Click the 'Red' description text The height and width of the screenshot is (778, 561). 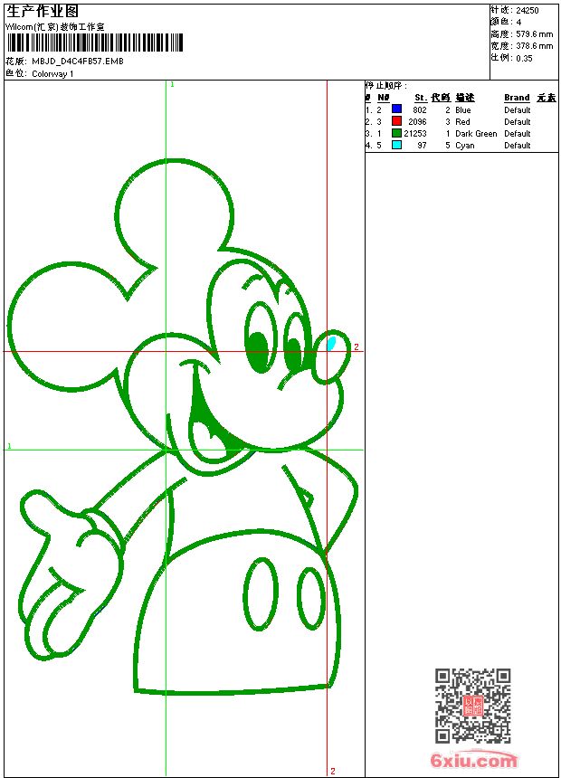462,122
